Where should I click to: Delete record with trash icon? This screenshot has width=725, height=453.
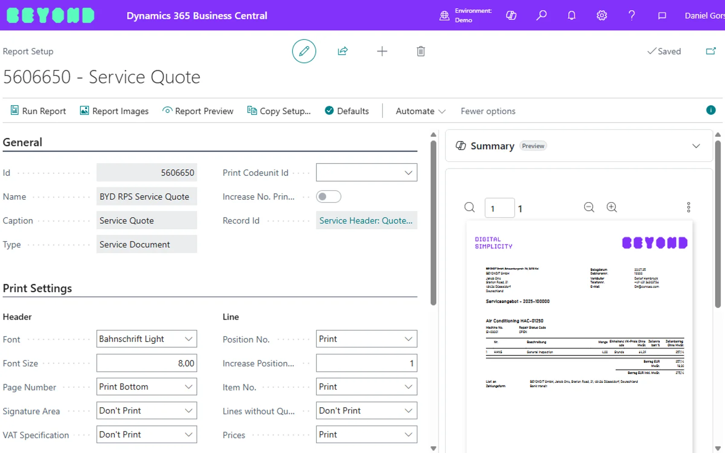point(421,51)
